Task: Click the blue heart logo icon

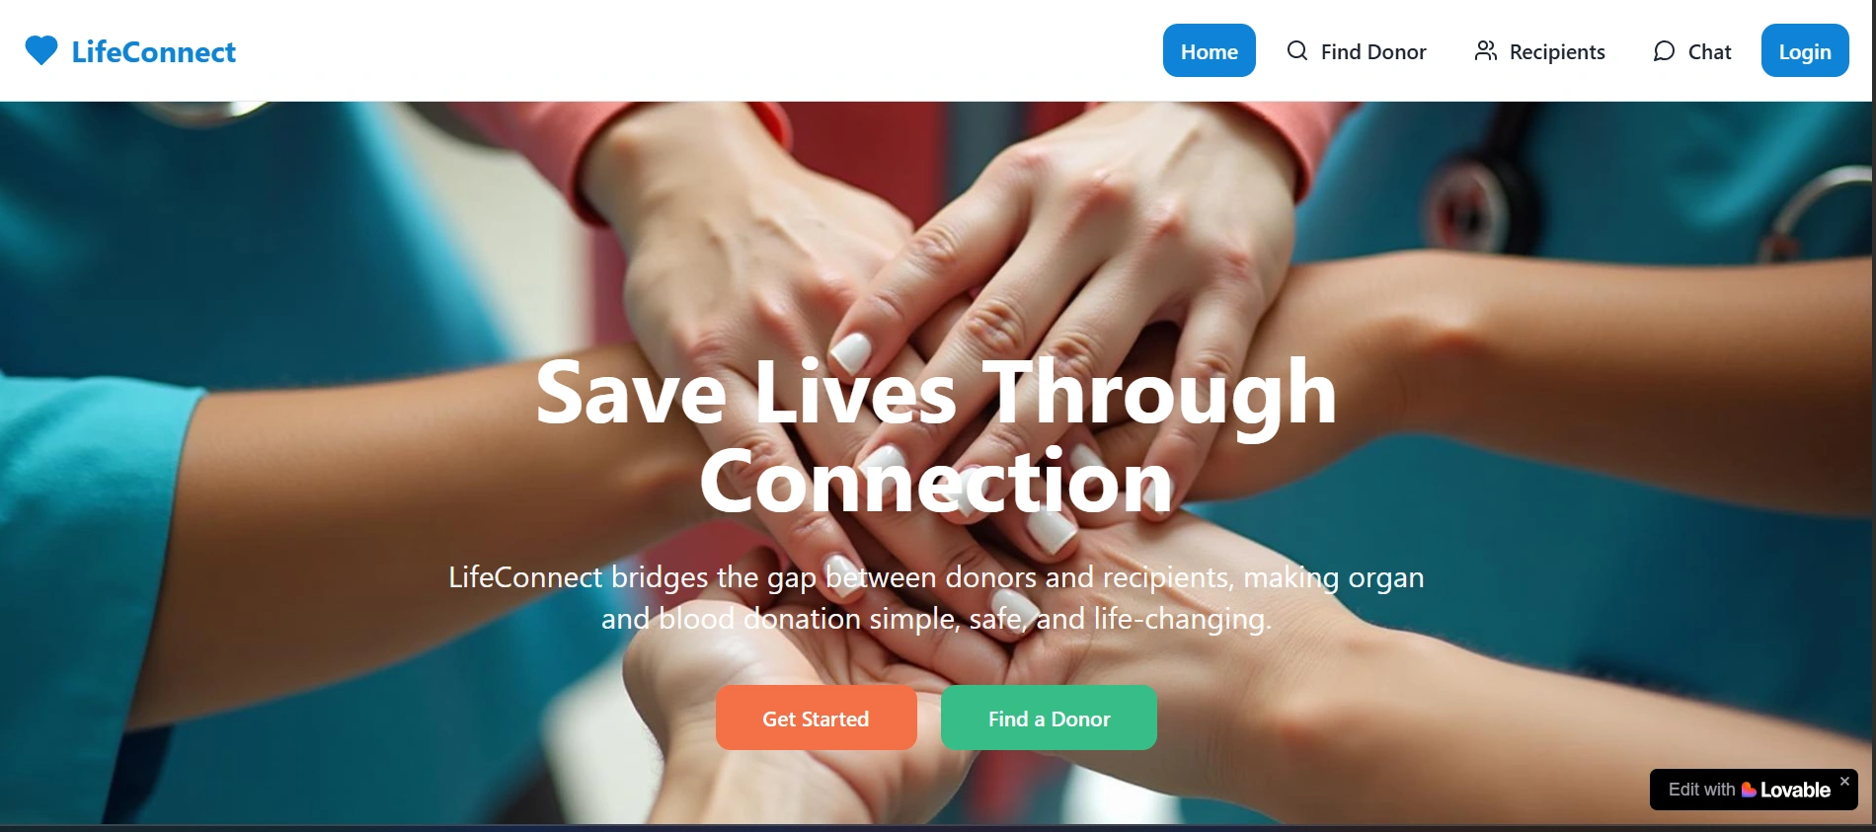Action: 41,50
